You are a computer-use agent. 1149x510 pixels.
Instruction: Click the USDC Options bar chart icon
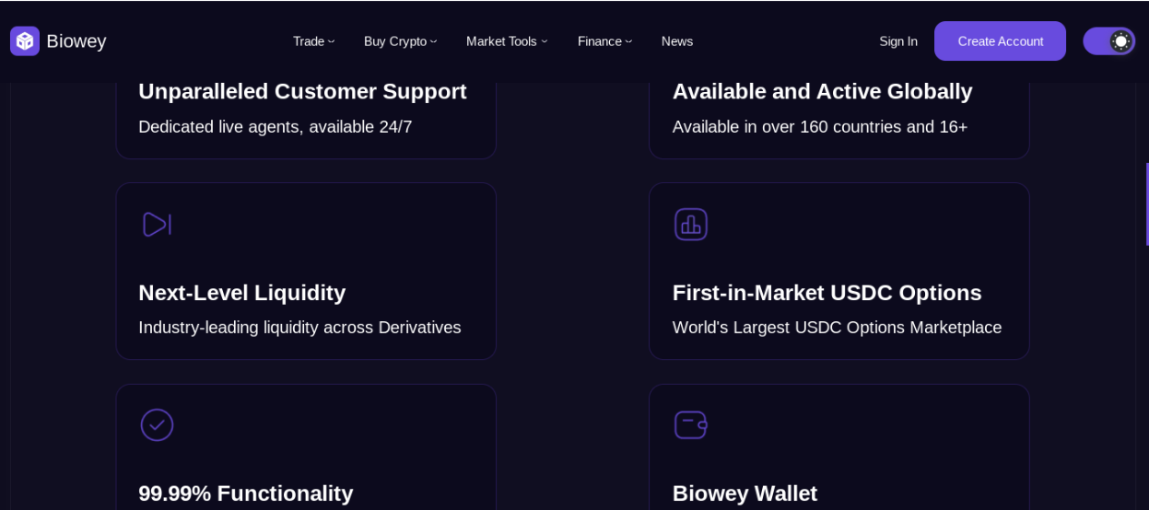(x=690, y=225)
